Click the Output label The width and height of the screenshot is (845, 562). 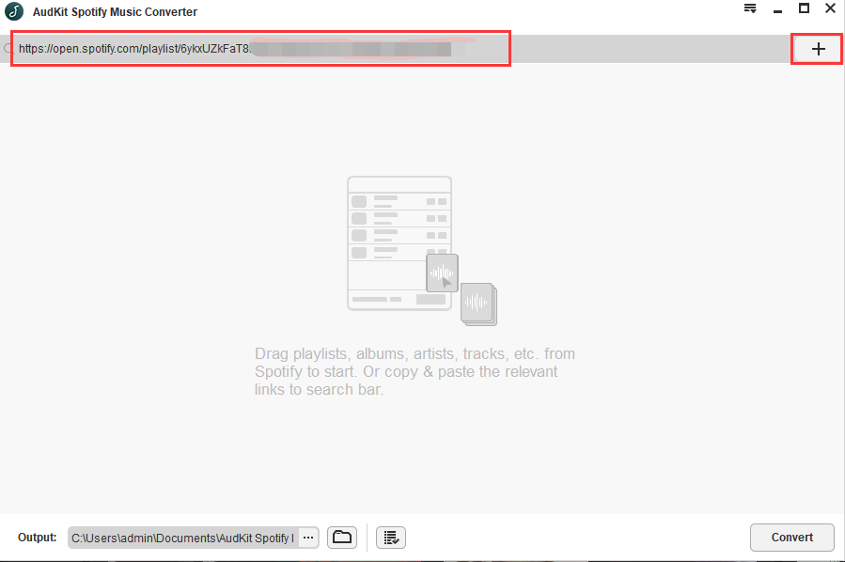point(37,538)
